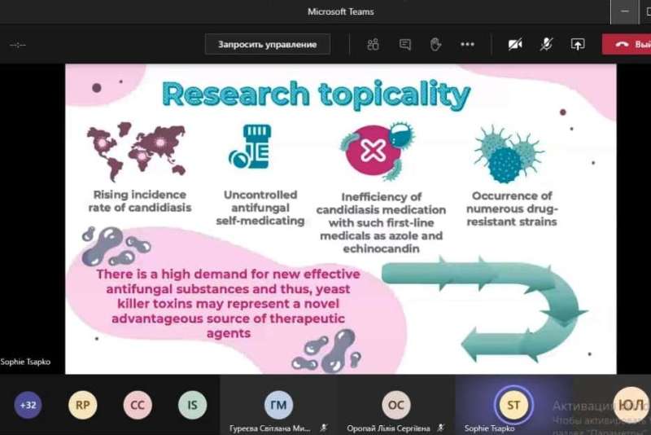Viewport: 651px width, 435px height.
Task: Select the IS participant avatar
Action: point(192,405)
